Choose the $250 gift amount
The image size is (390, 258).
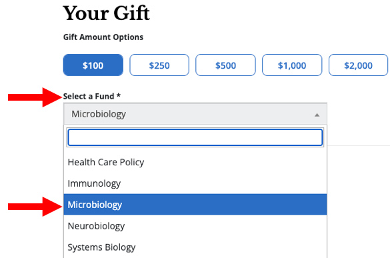point(159,65)
